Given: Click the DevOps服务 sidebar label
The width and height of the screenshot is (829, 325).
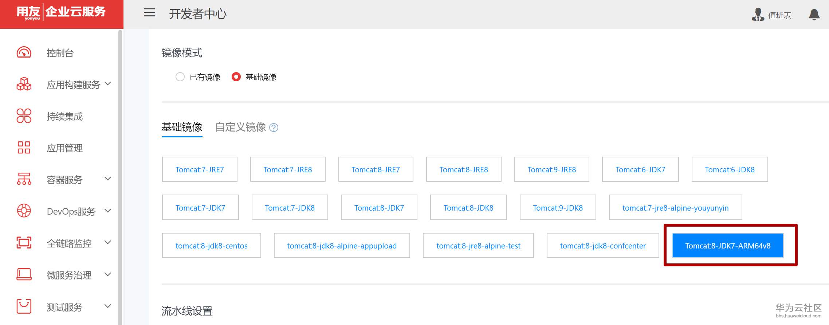Looking at the screenshot, I should 71,212.
